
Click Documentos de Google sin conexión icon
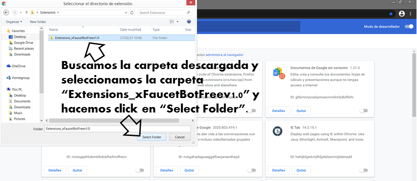click(x=279, y=72)
